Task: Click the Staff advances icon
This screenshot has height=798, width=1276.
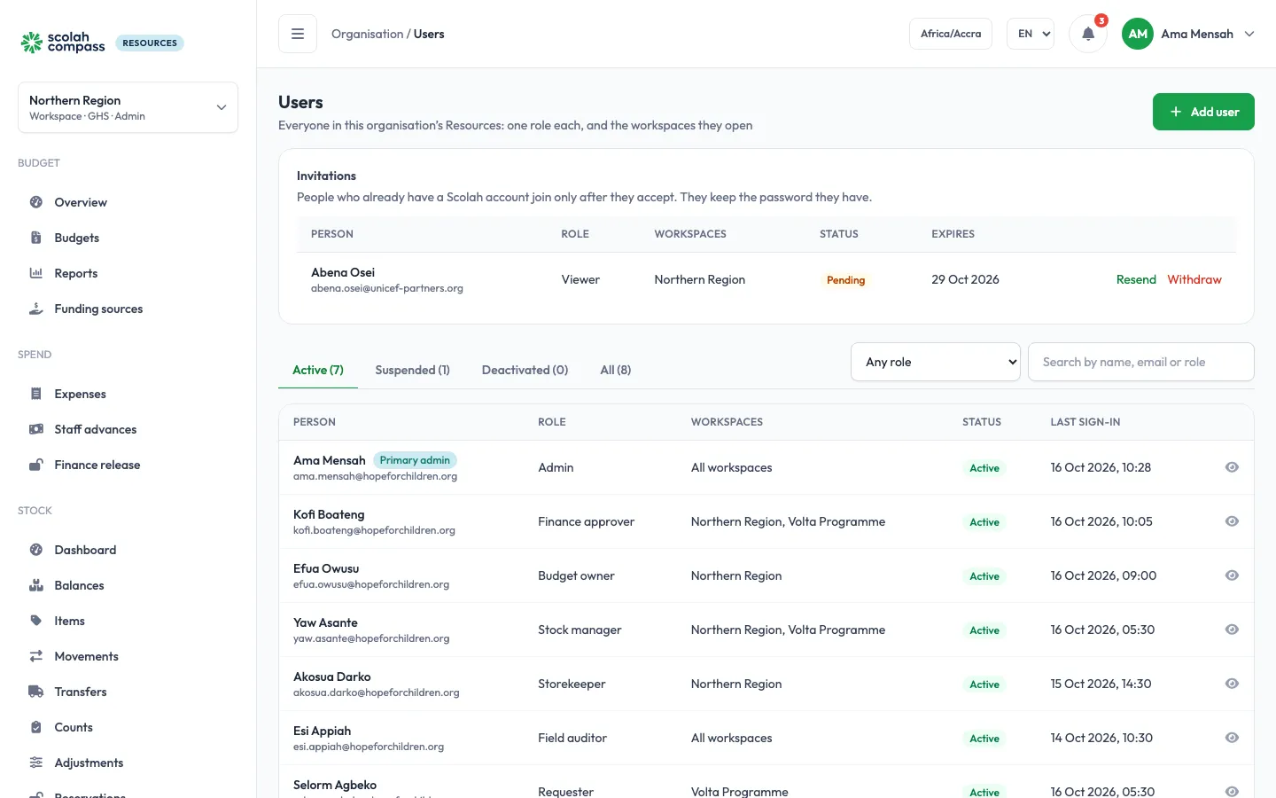Action: coord(36,429)
